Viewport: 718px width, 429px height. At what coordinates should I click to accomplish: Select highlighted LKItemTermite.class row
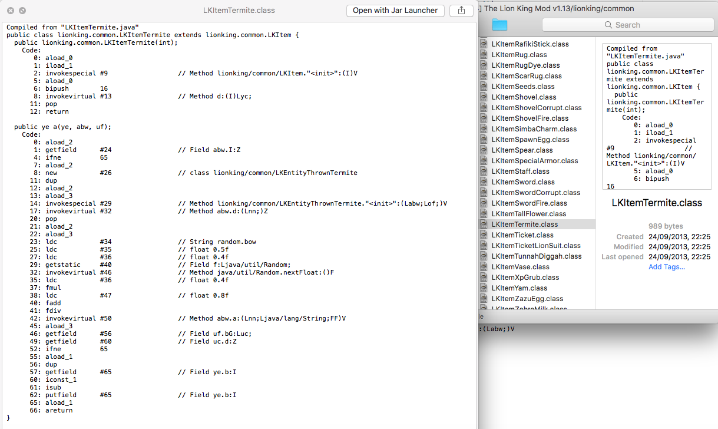537,225
